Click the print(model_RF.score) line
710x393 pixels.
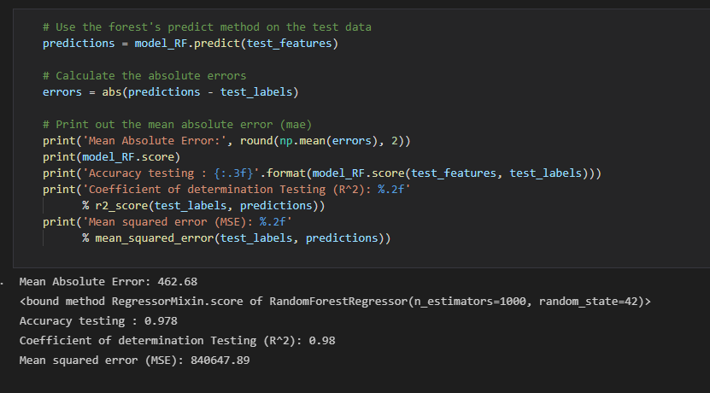coord(111,157)
